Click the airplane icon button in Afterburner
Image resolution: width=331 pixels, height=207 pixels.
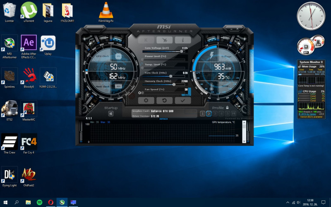coord(164,40)
